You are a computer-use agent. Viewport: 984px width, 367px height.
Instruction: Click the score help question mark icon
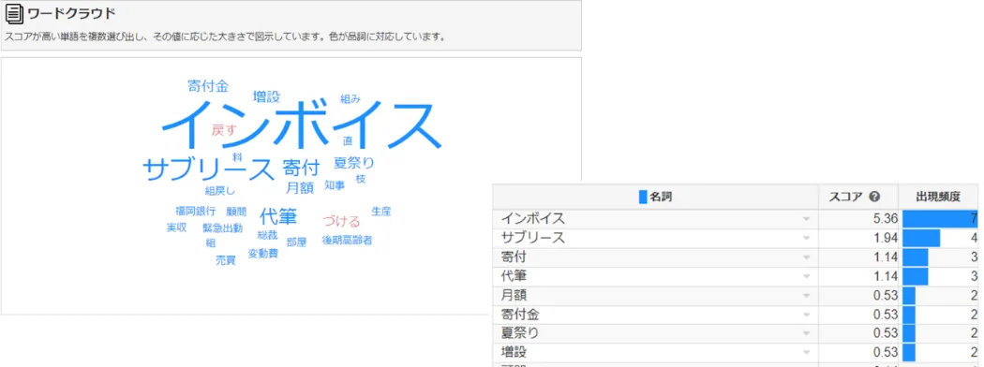pos(874,197)
